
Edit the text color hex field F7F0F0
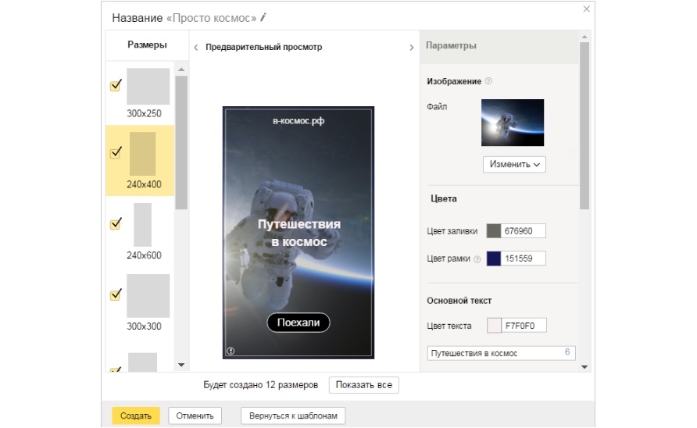point(524,326)
